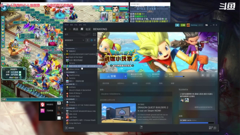Open game settings gear icon
This screenshot has width=240, height=135.
(203, 75)
